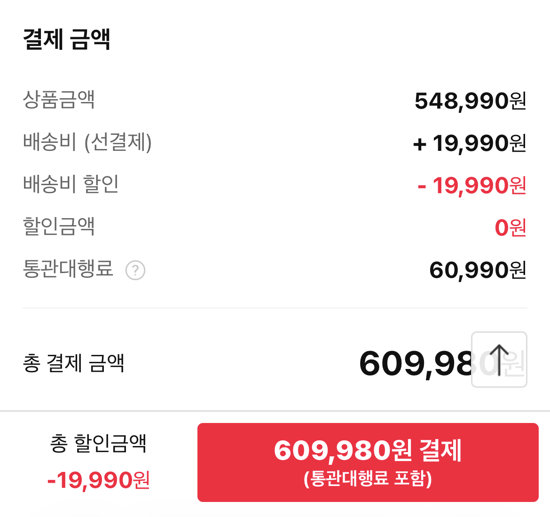
Task: Tap the 총 결제 금액 label
Action: [74, 363]
